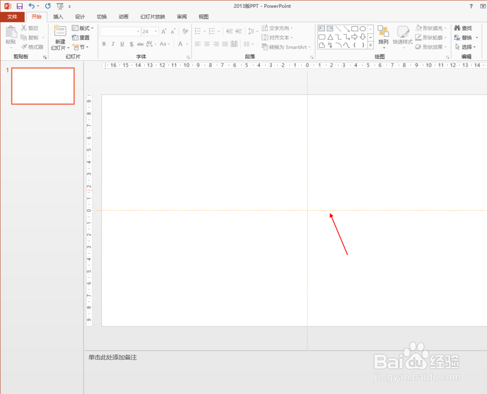This screenshot has width=487, height=394.
Task: Select the Rectangle shape in shapes gallery
Action: click(x=355, y=29)
